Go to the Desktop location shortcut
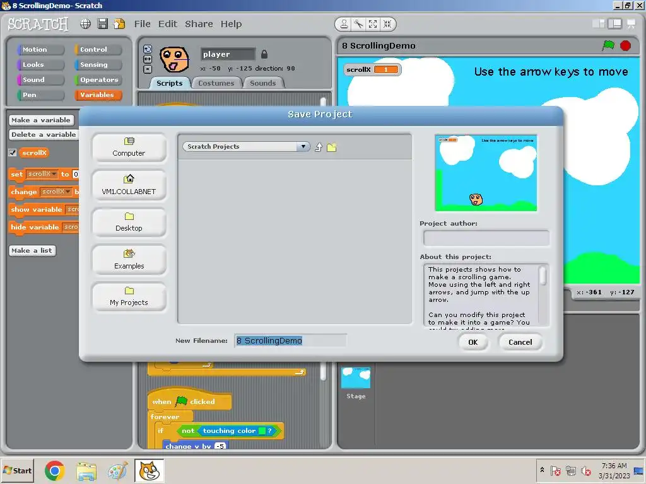 pyautogui.click(x=129, y=222)
